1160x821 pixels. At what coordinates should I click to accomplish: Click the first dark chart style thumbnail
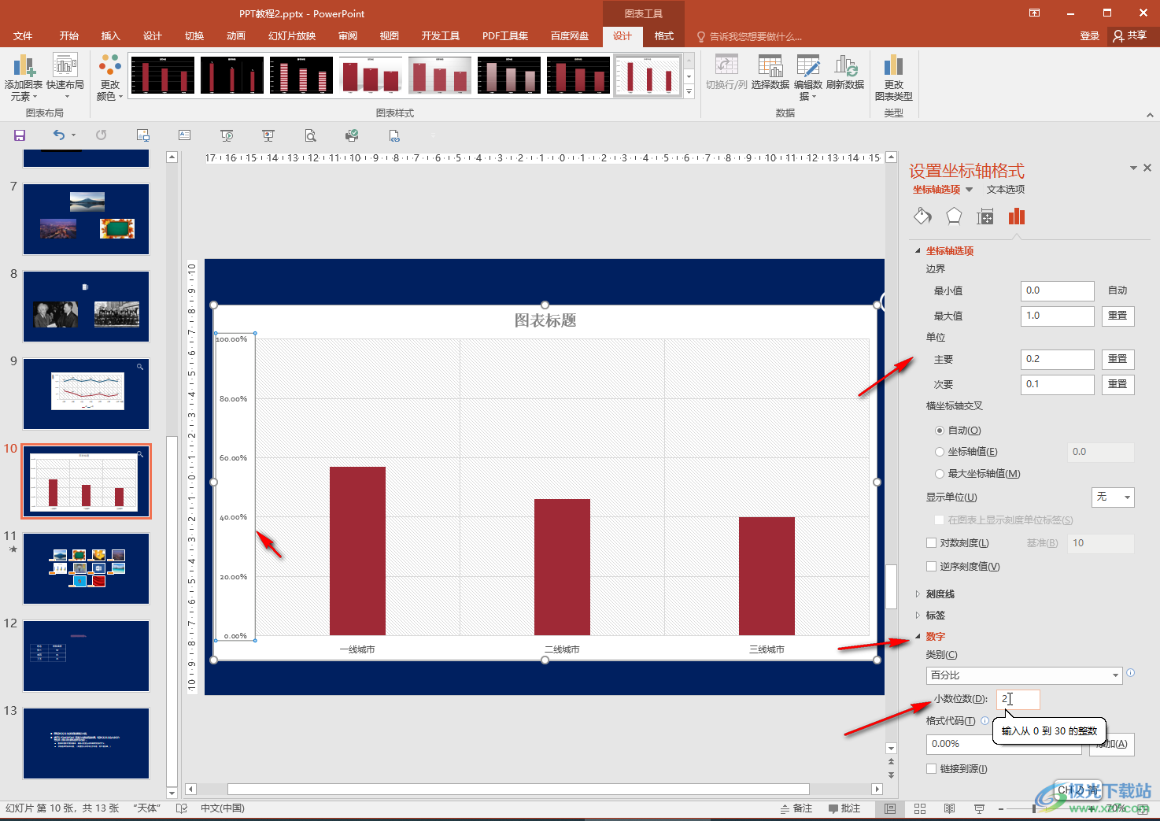point(163,76)
